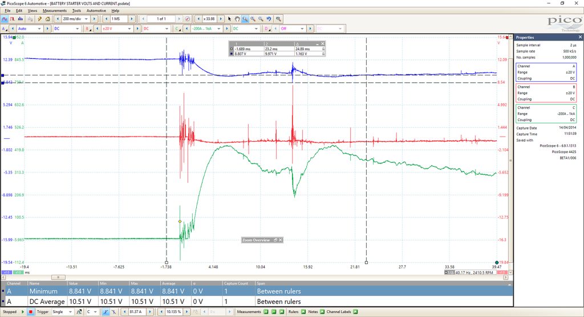Click the undo zoom icon
584x317 pixels.
pyautogui.click(x=269, y=19)
